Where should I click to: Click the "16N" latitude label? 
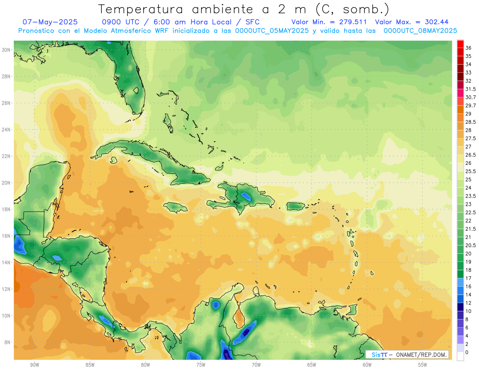coord(6,236)
